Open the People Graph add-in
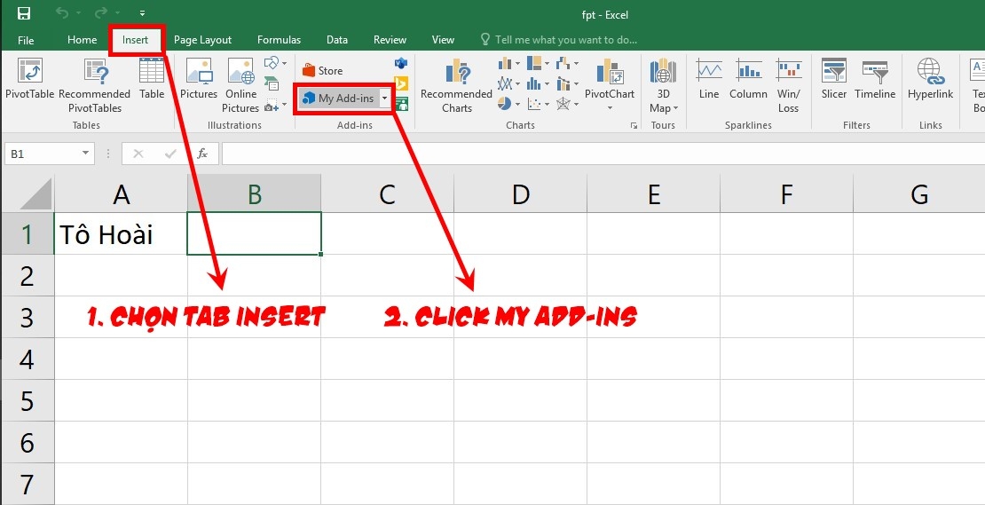Screen dimensions: 985x505 (x=401, y=104)
